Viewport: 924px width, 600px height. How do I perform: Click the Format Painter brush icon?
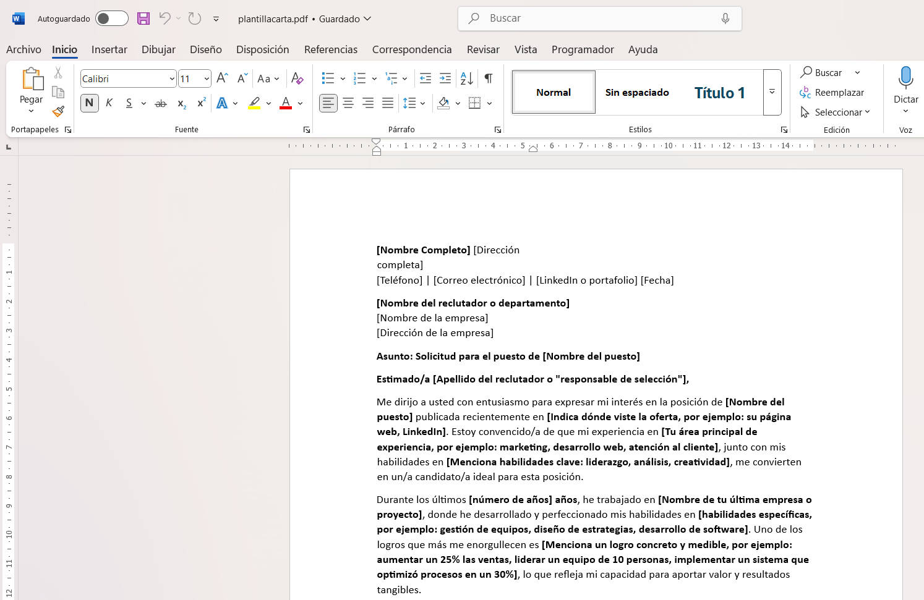[58, 111]
